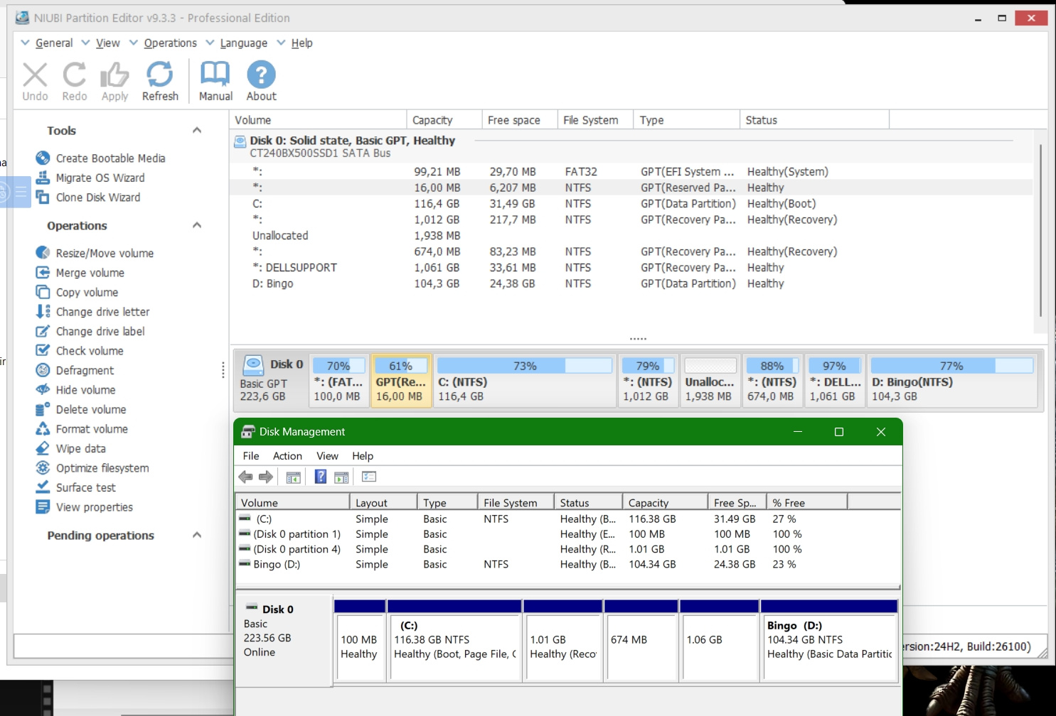Viewport: 1056px width, 716px height.
Task: Open the Operations menu
Action: [170, 43]
